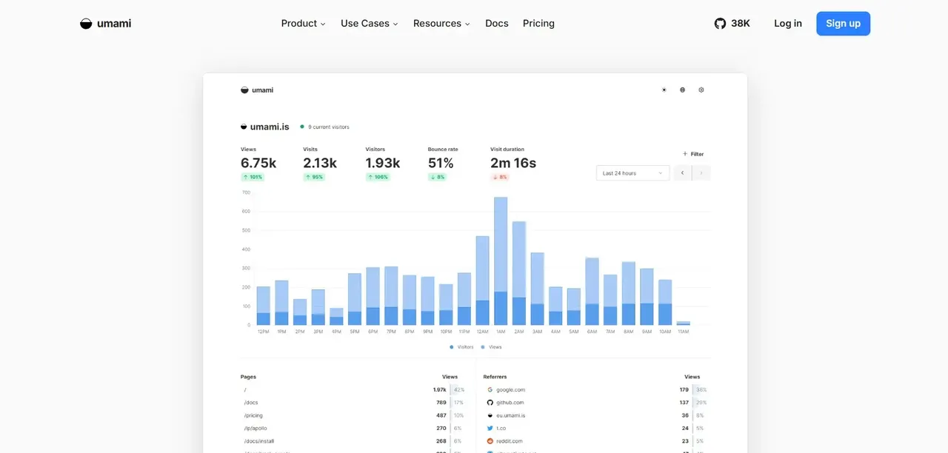Click the /docs/install page entry
This screenshot has height=453, width=948.
click(x=258, y=441)
